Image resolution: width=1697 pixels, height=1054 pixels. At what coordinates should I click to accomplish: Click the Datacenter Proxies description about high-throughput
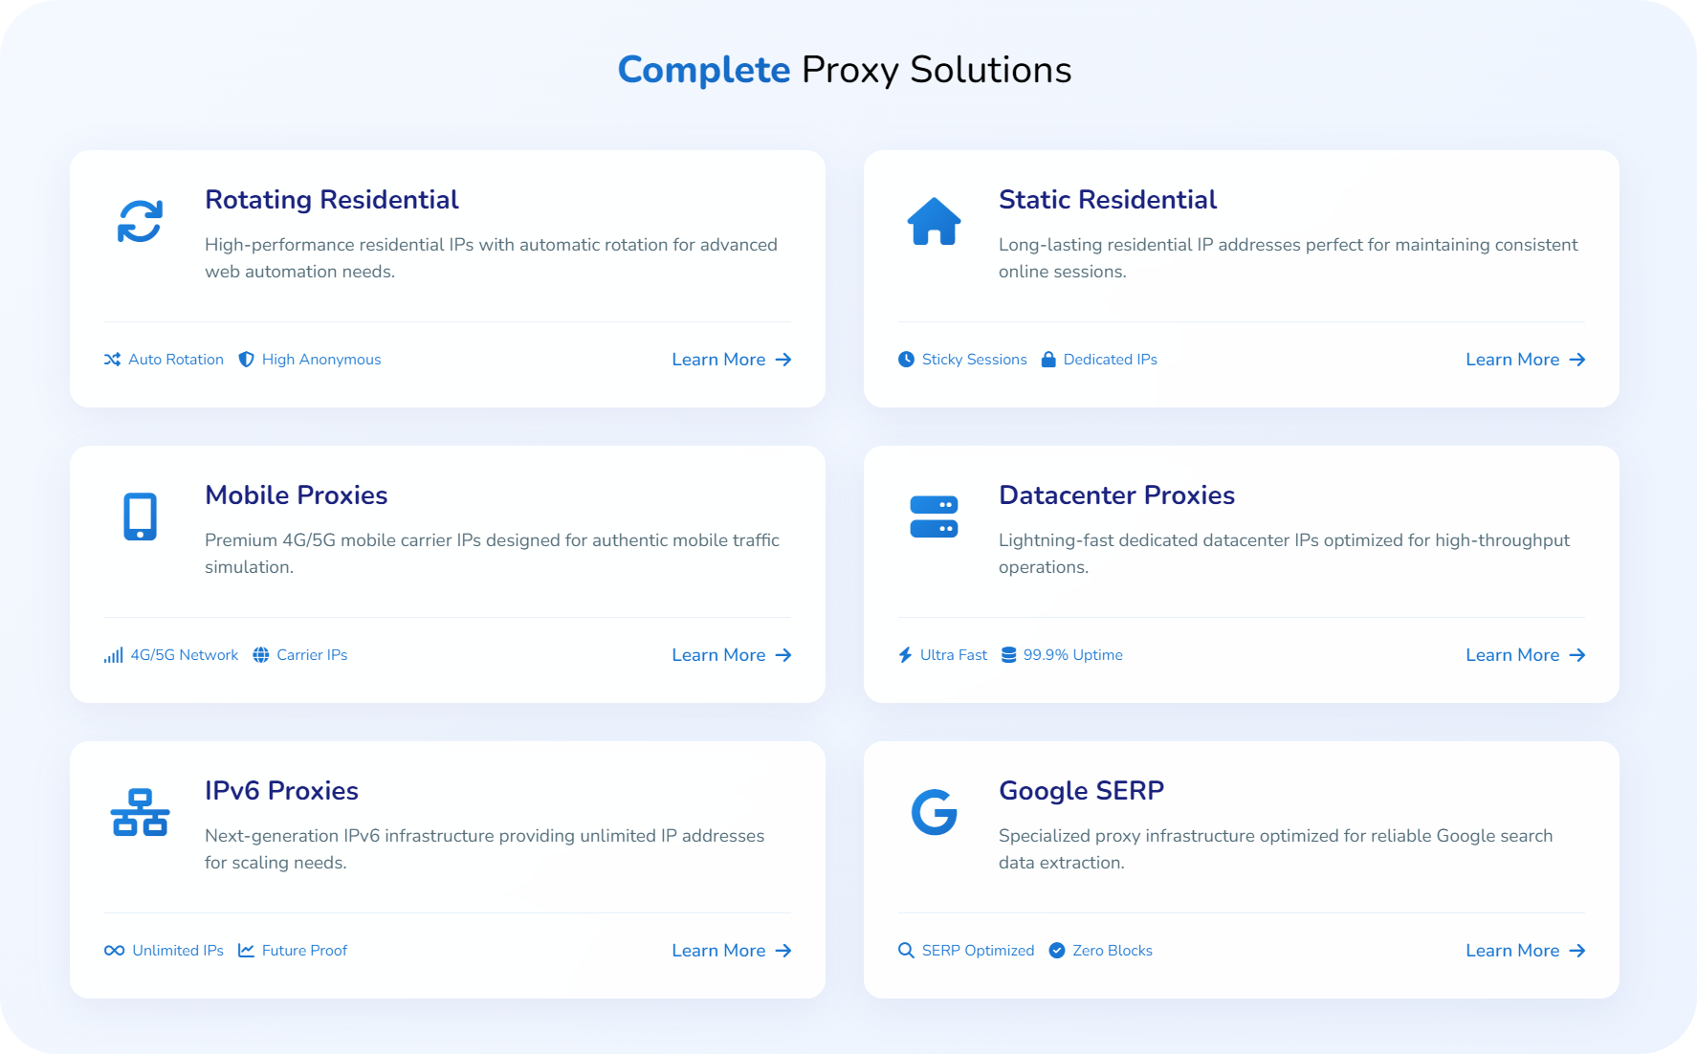click(x=1284, y=554)
